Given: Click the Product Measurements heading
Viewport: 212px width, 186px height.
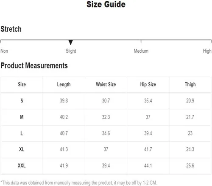Looking at the screenshot, I should click(x=34, y=66).
